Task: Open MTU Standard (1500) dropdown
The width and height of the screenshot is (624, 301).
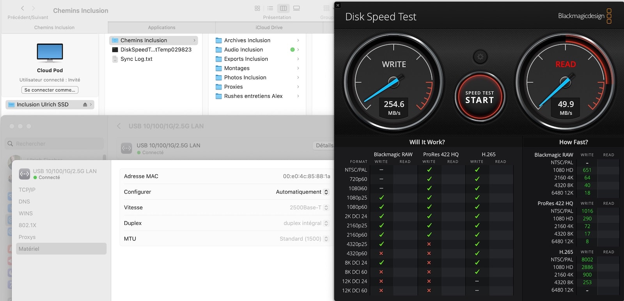Action: [304, 239]
